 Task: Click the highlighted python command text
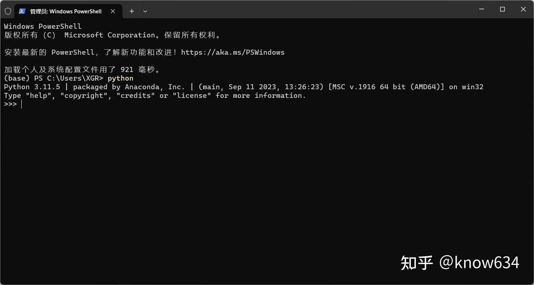pos(120,78)
